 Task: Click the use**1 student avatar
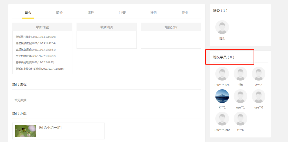240,96
